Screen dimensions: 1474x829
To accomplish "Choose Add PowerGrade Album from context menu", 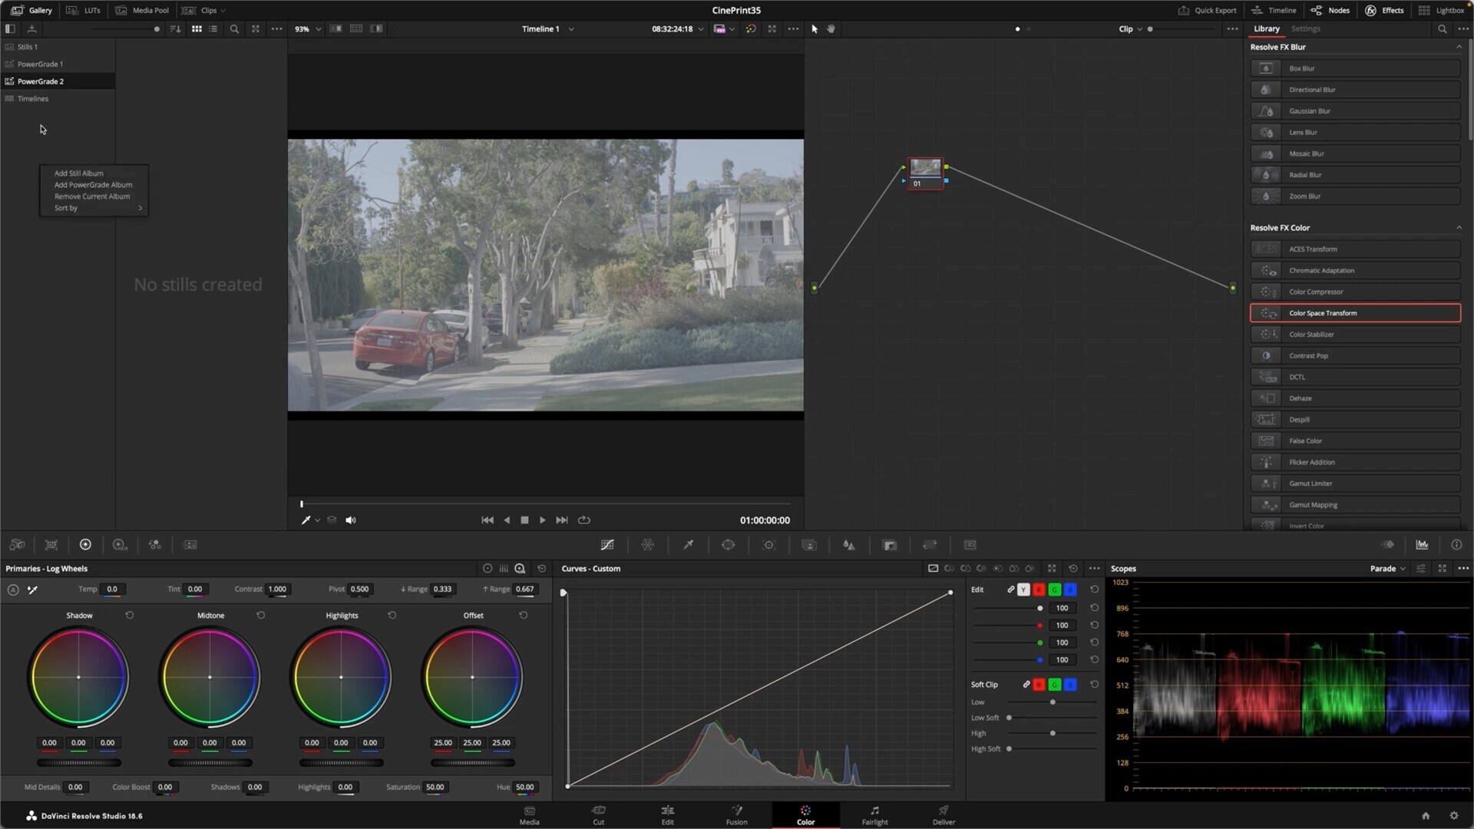I will 93,185.
